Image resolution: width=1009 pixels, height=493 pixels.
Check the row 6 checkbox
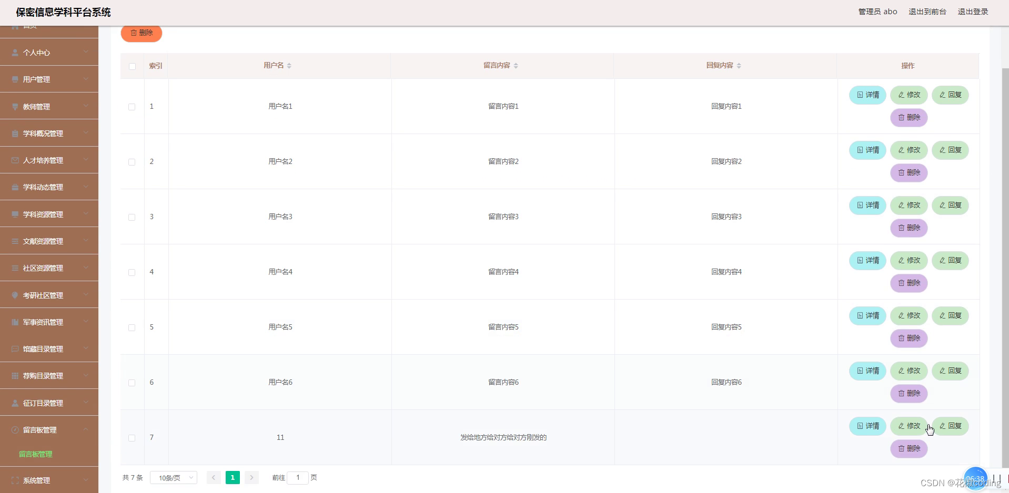[132, 383]
